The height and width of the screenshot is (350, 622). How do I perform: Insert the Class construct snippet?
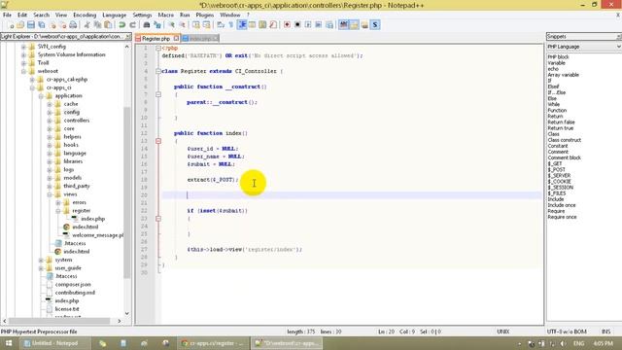tap(564, 140)
